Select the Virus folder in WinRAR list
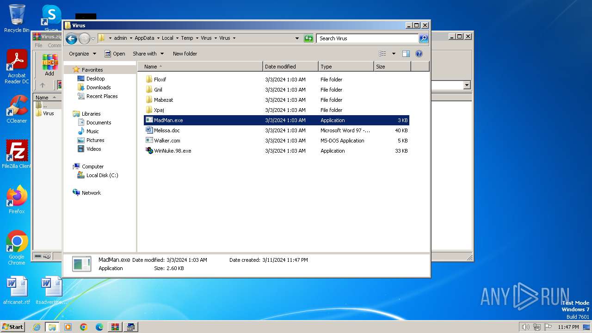The height and width of the screenshot is (333, 592). (48, 113)
